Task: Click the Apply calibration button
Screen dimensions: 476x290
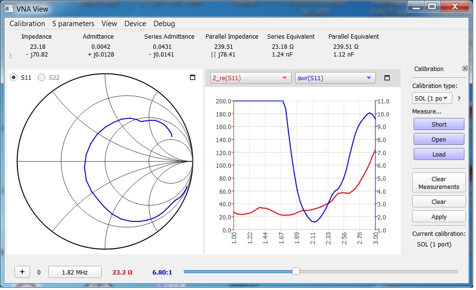Action: 439,217
